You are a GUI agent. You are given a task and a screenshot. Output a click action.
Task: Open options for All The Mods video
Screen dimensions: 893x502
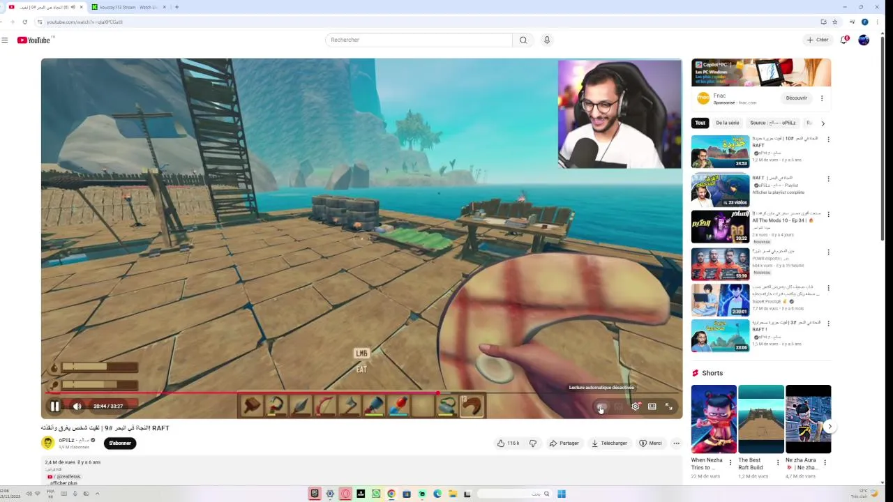click(828, 215)
